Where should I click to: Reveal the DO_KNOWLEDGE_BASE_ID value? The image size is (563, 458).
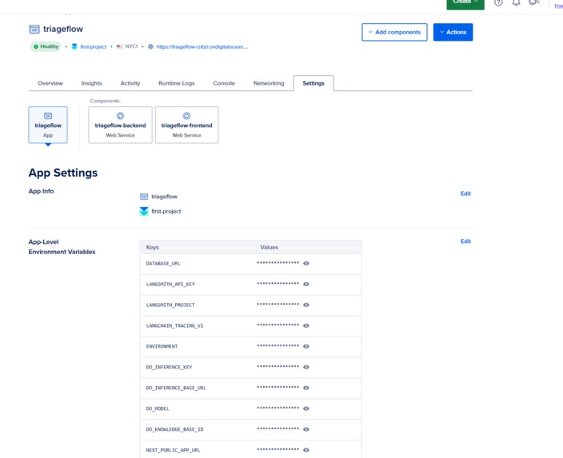(x=306, y=429)
